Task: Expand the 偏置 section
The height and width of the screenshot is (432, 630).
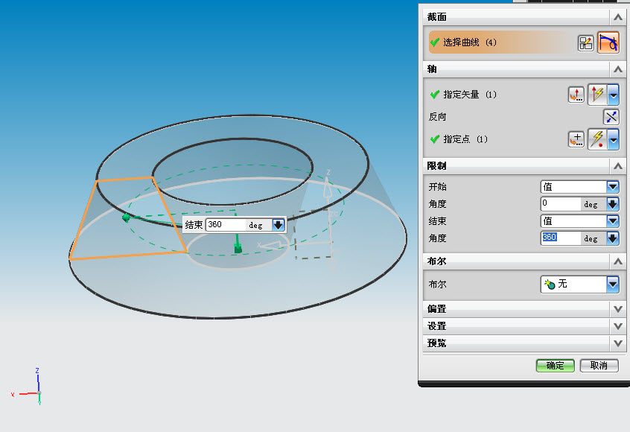Action: tap(617, 309)
